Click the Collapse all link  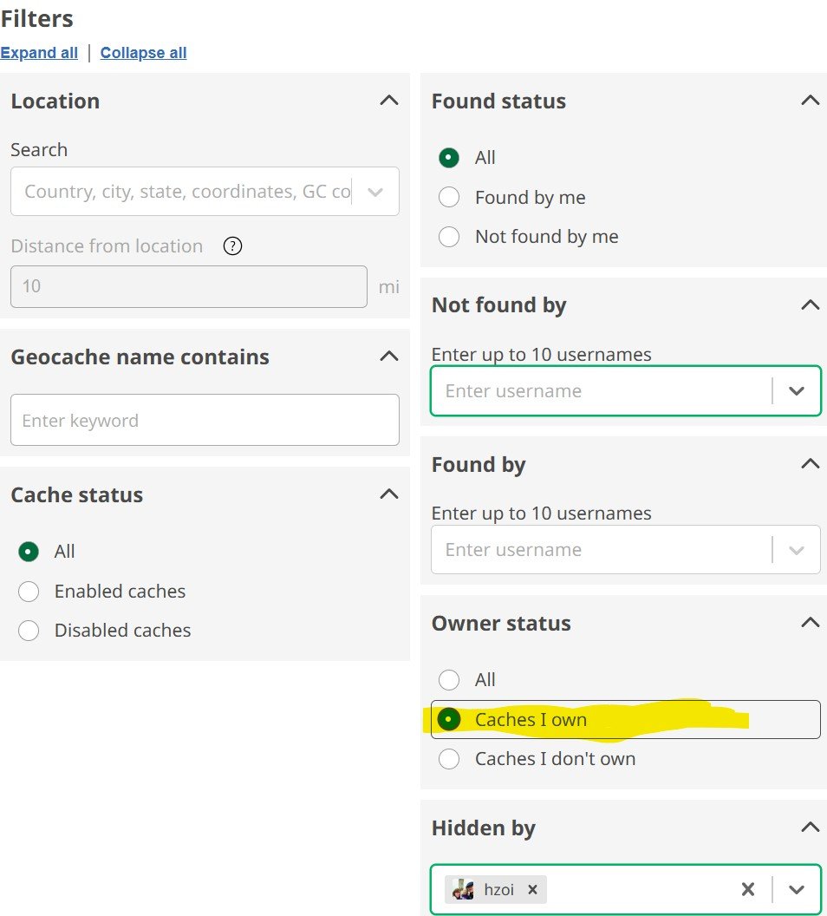[x=144, y=53]
